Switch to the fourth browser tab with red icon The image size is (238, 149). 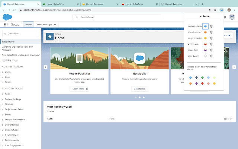[140, 4]
